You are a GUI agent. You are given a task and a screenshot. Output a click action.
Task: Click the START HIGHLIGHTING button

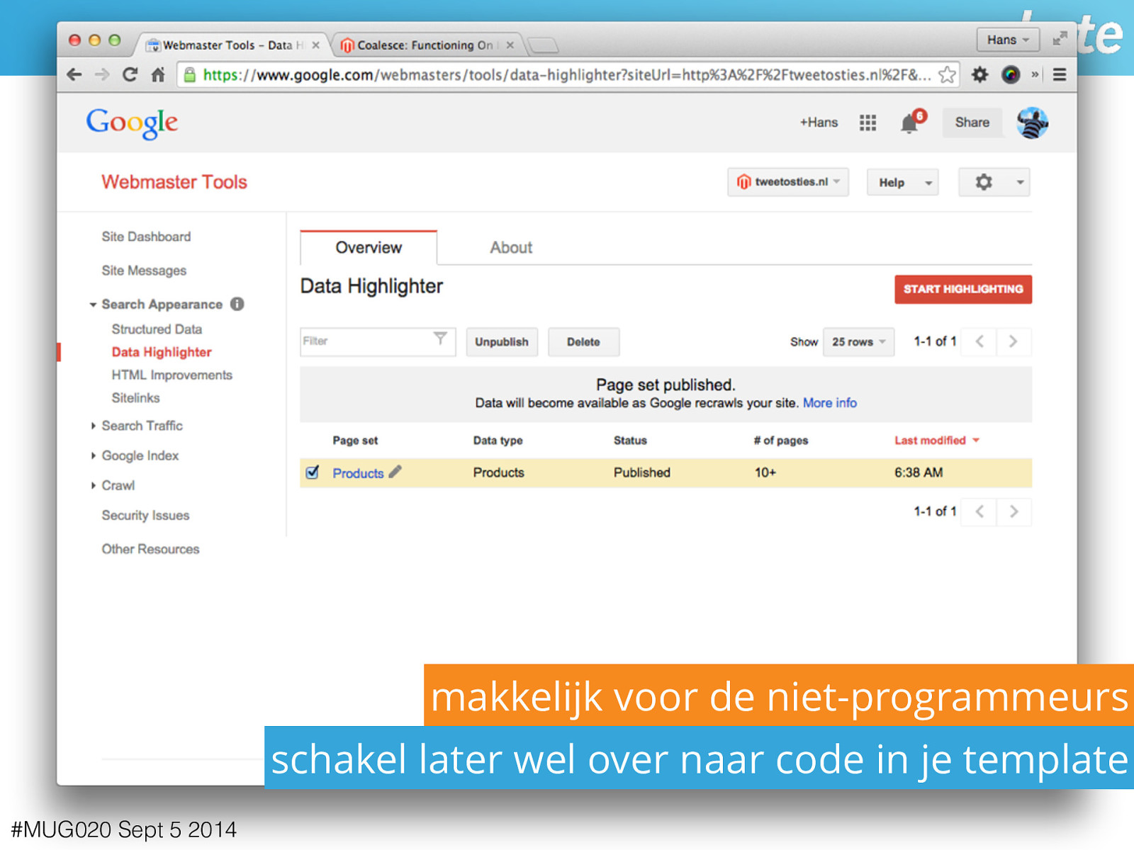click(963, 289)
